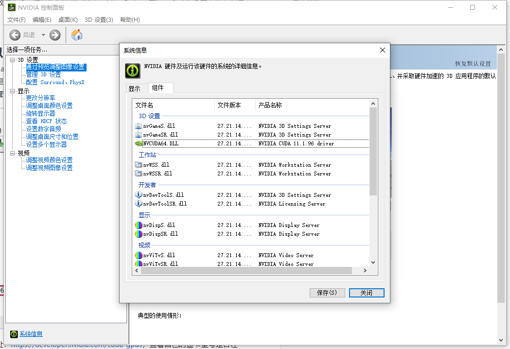Click the system info dialog NVIDIA icon

click(x=133, y=70)
